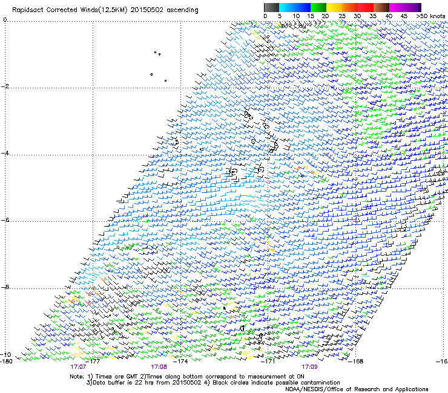This screenshot has width=448, height=393.
Task: Click the gray 0-5 knots legend swatch
Action: 271,7
